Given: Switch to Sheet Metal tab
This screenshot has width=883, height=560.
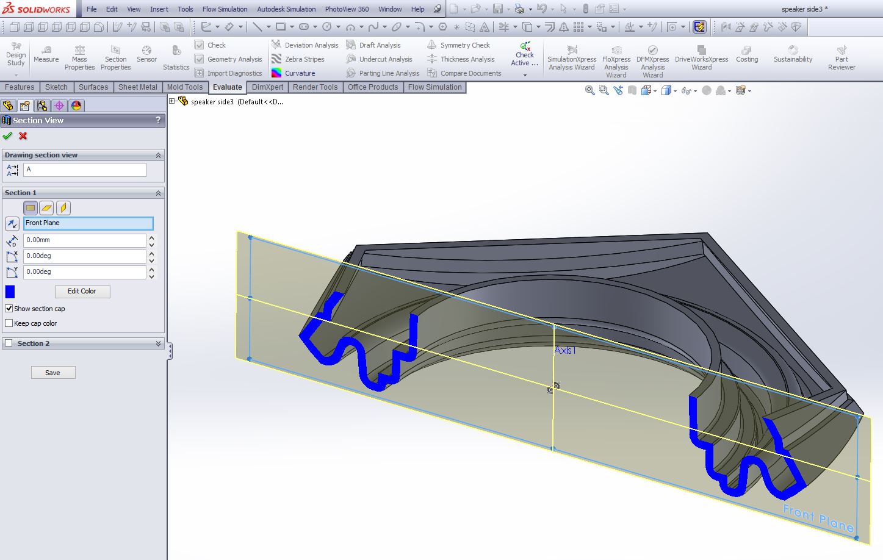Looking at the screenshot, I should pyautogui.click(x=137, y=87).
